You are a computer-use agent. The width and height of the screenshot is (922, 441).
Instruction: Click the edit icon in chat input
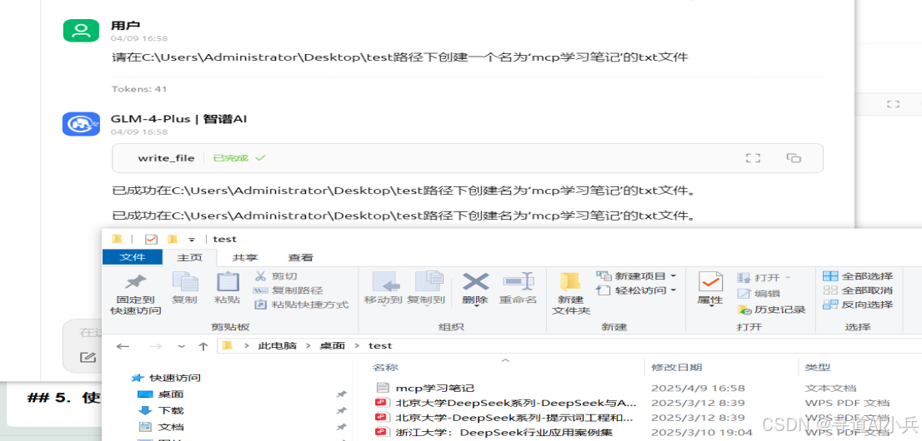(88, 356)
